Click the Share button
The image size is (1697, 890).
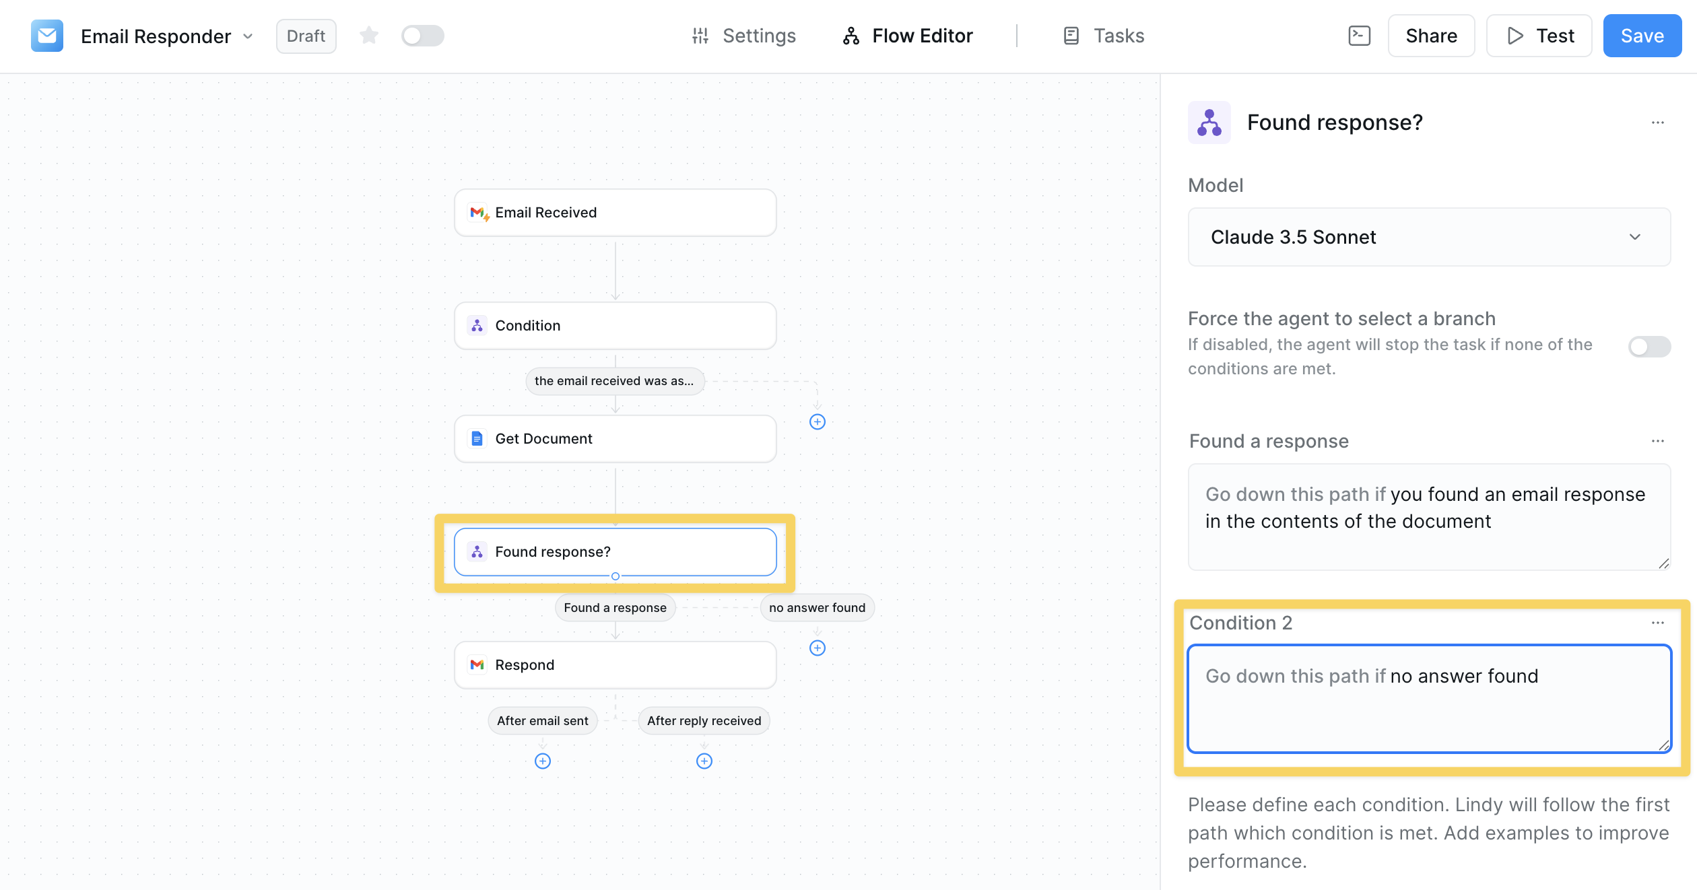(x=1431, y=36)
